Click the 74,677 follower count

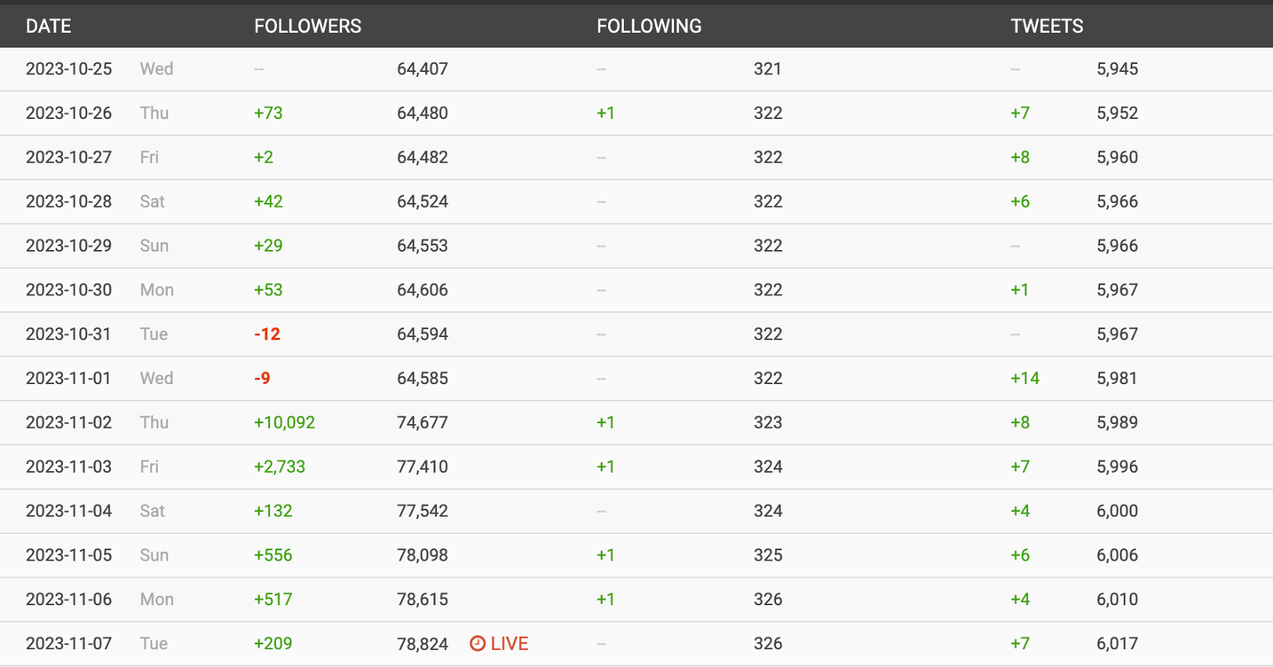pyautogui.click(x=423, y=422)
